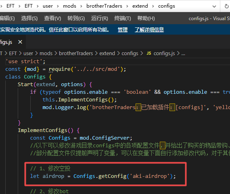Click 'mods' in editor breadcrumb
230x194 pixels.
(46, 54)
